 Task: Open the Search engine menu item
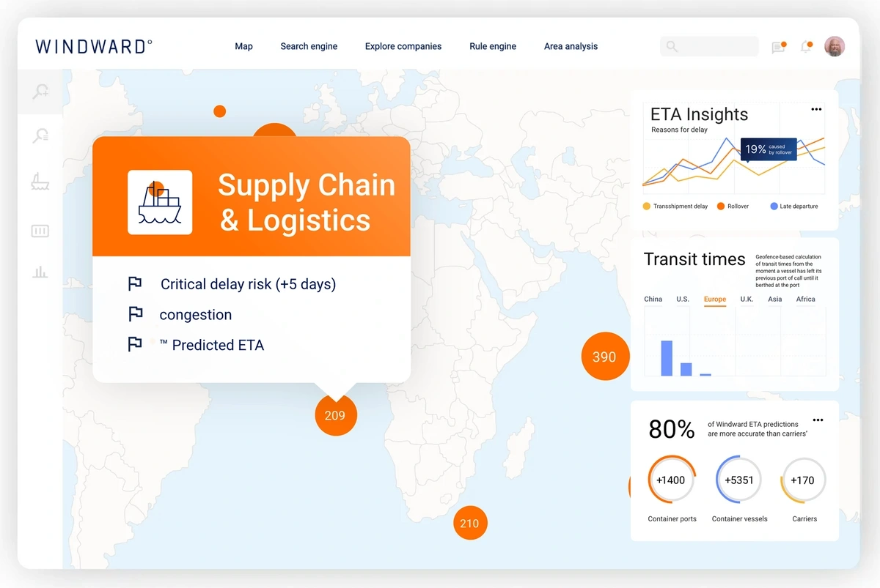(x=309, y=46)
